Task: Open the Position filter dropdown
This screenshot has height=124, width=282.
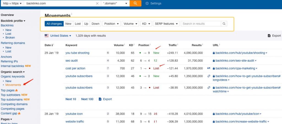Action: tap(112, 24)
